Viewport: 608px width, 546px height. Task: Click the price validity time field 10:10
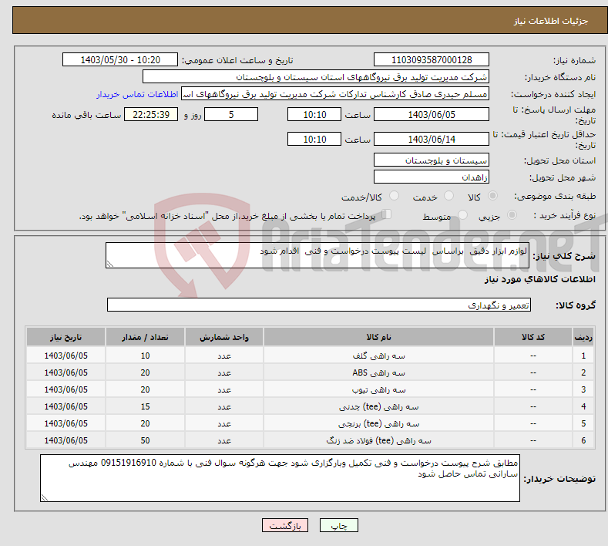point(314,139)
